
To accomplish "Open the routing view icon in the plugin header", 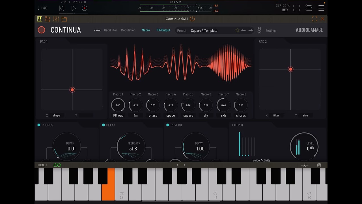I will (48, 19).
